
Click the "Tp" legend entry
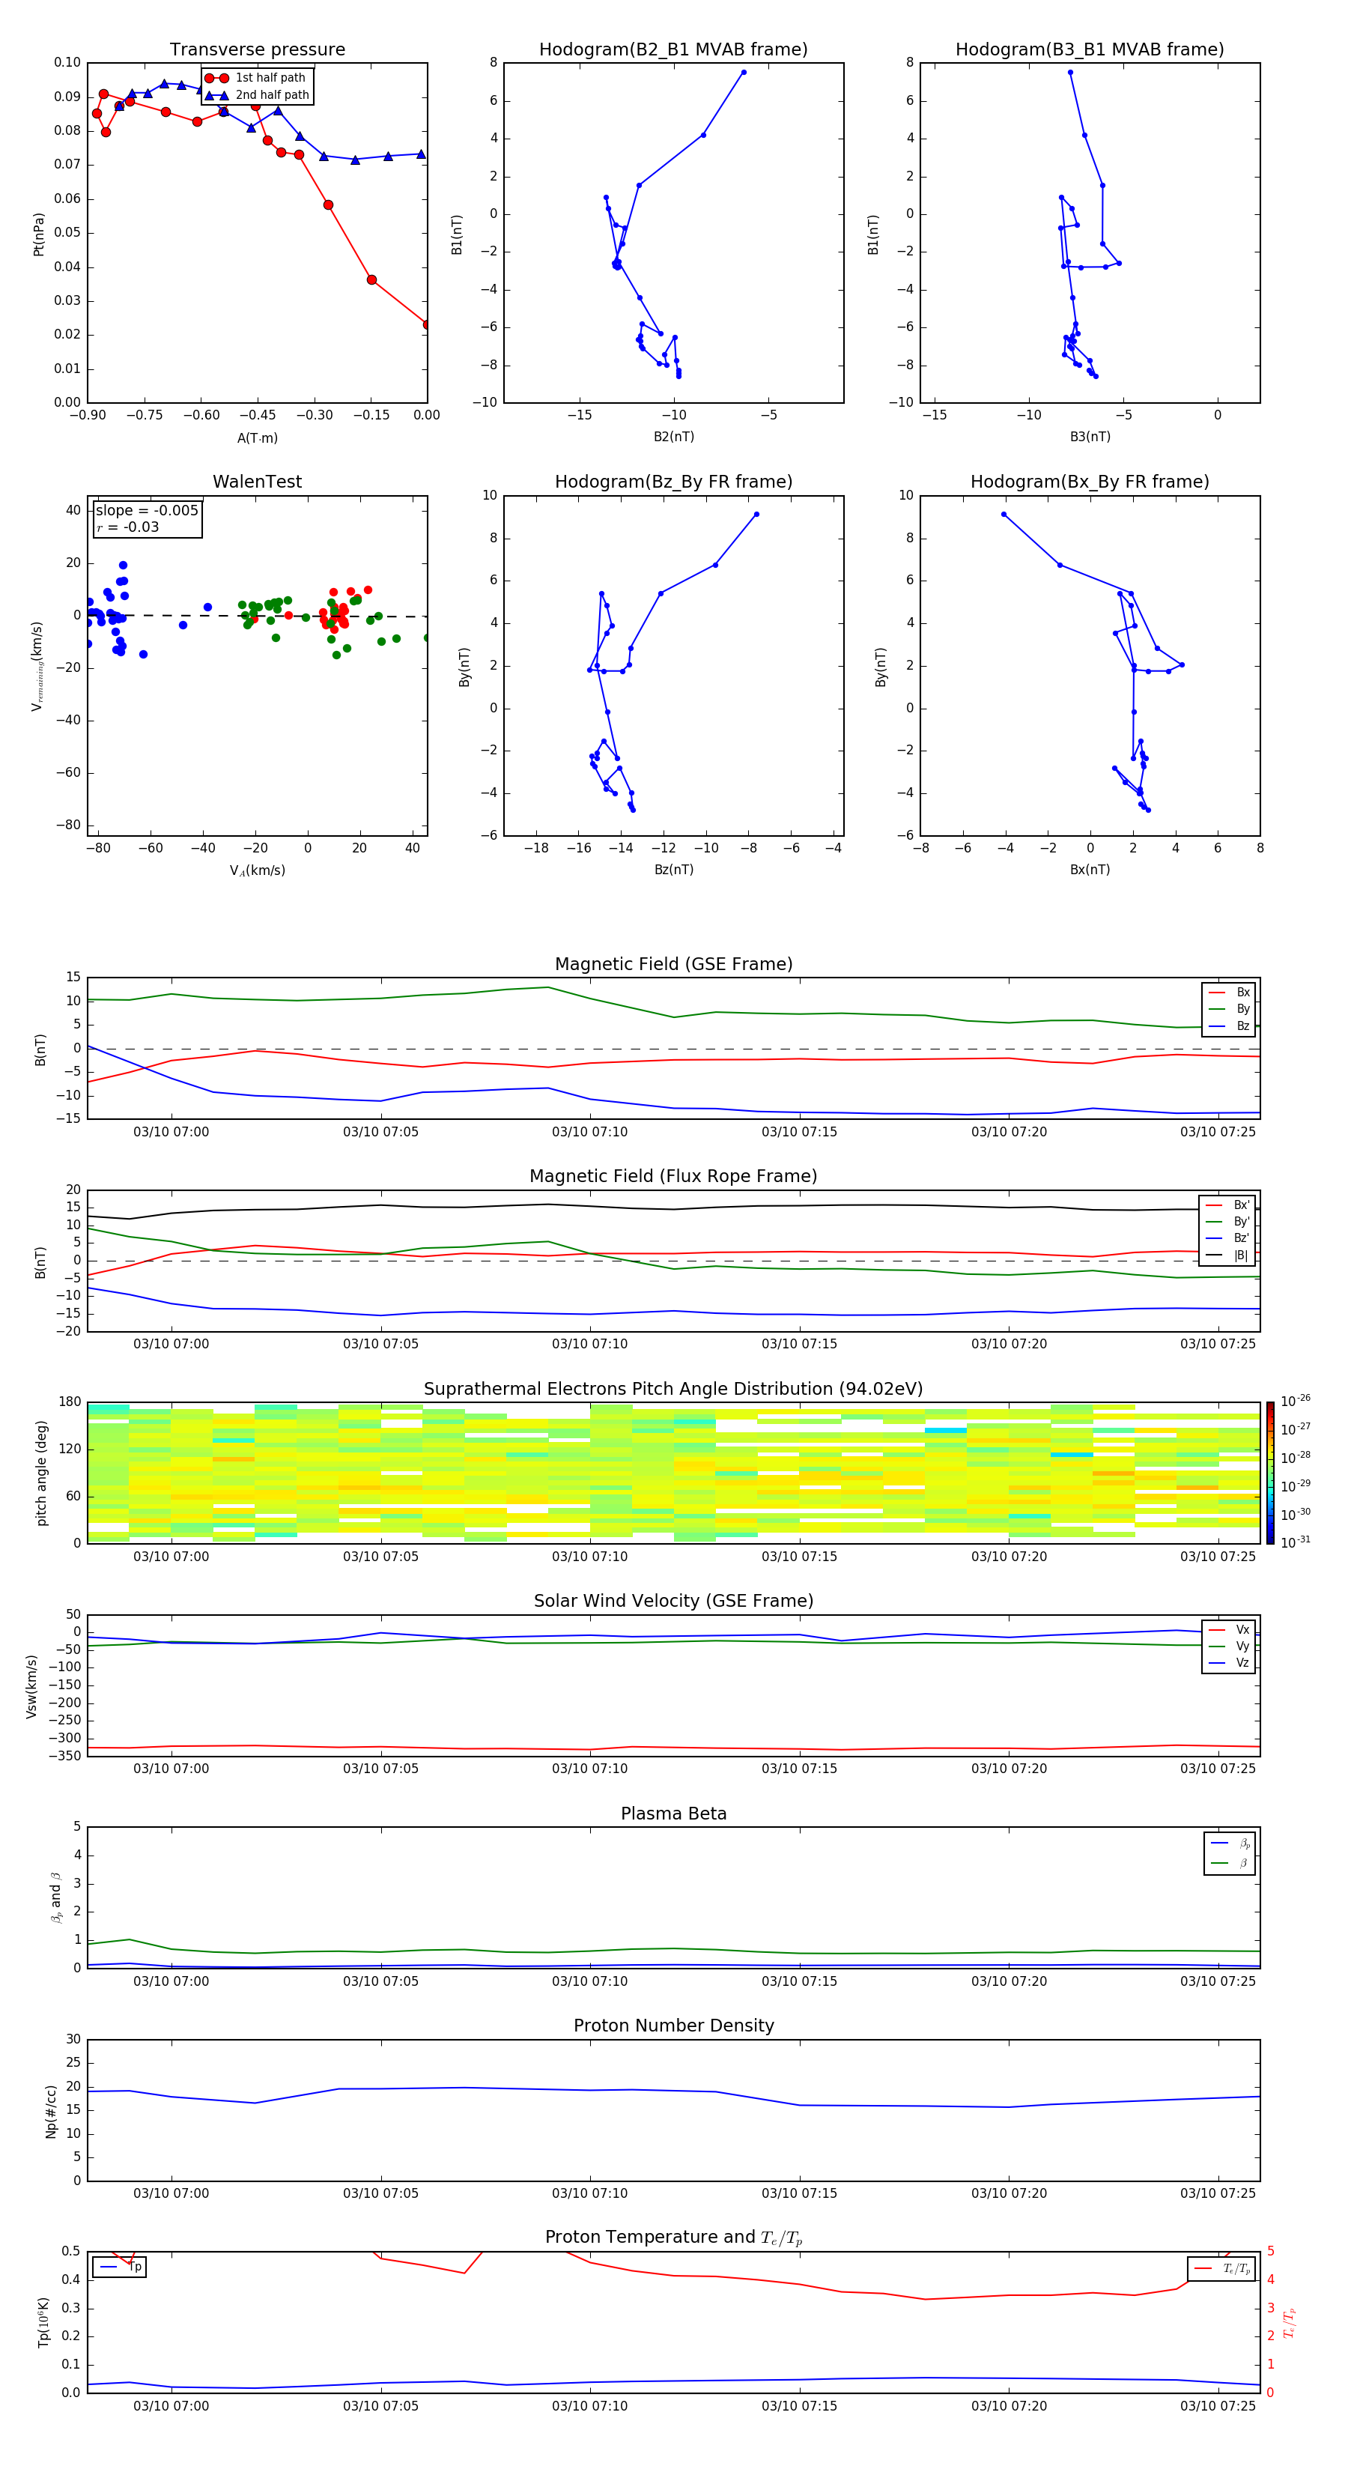tap(120, 2267)
